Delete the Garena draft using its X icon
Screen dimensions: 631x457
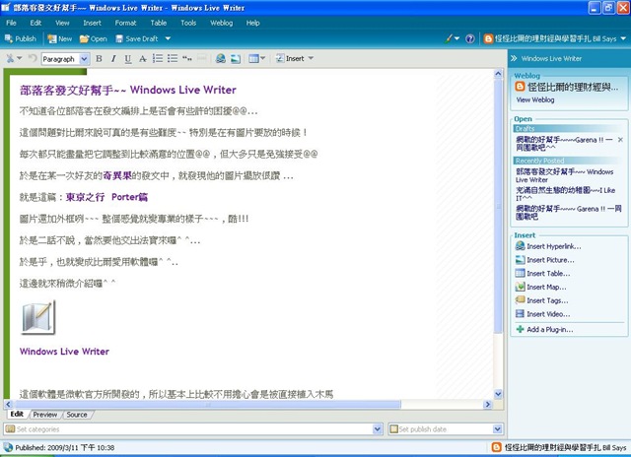(620, 140)
